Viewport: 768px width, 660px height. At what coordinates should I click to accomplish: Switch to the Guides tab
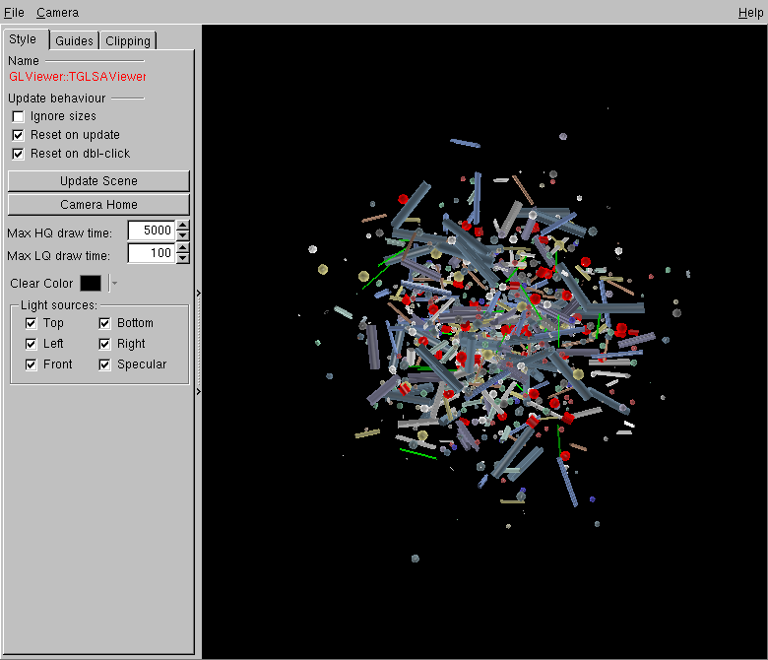click(x=74, y=40)
